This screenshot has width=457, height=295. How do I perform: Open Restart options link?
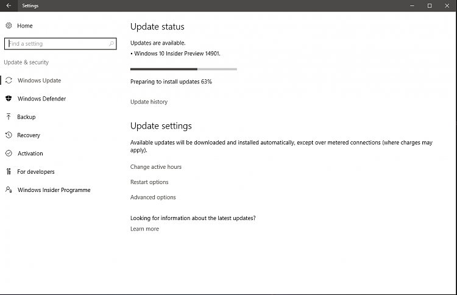(x=149, y=182)
